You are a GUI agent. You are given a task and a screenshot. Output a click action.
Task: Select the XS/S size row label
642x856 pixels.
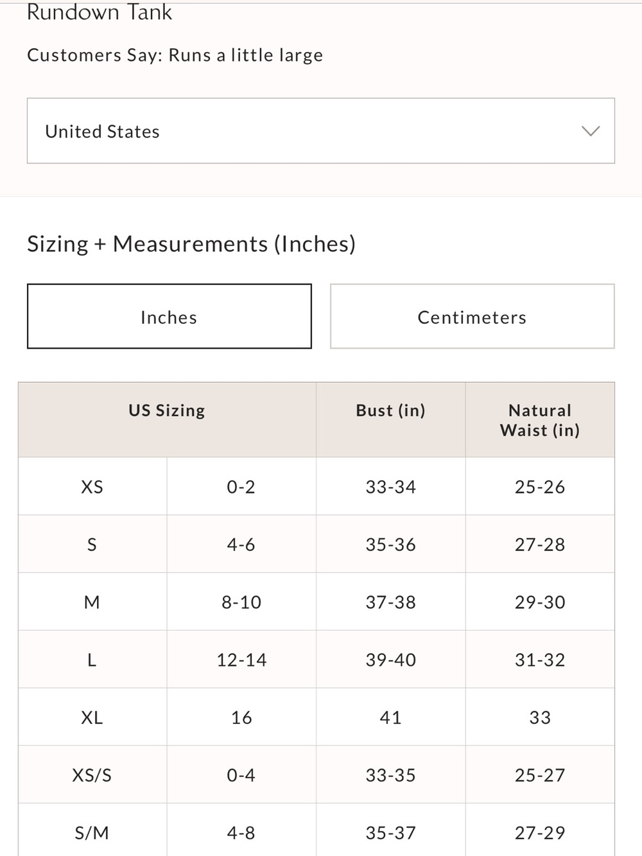pos(92,776)
